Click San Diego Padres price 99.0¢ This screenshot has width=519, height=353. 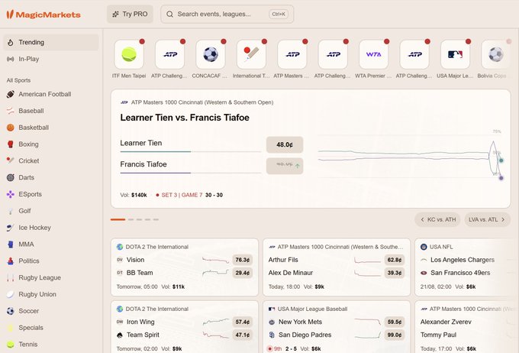click(395, 335)
